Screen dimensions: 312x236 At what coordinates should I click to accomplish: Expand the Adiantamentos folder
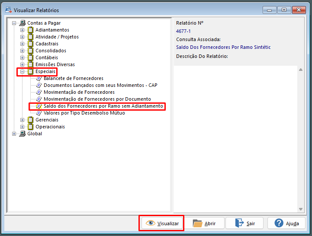(x=23, y=30)
